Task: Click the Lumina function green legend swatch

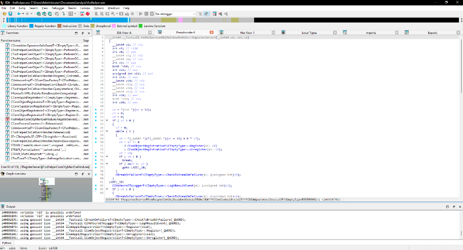Action: pos(141,26)
